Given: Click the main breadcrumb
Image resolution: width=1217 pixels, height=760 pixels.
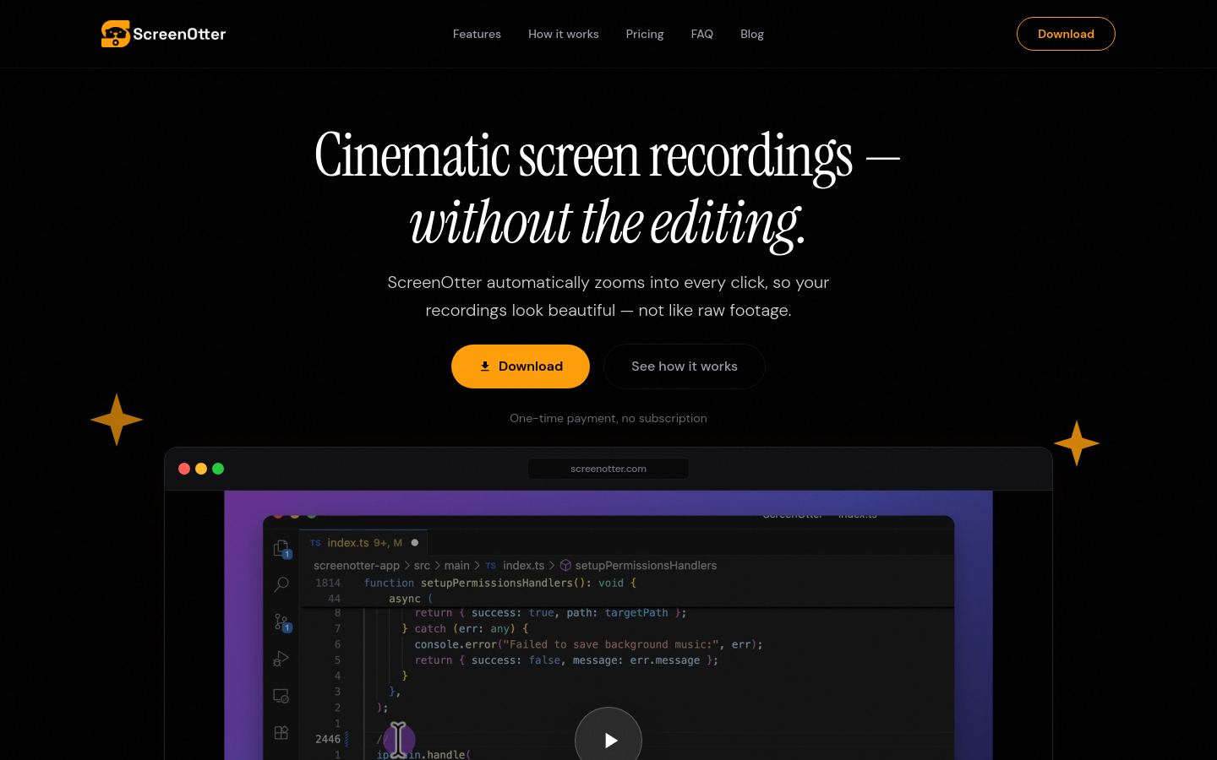Looking at the screenshot, I should click(x=457, y=566).
